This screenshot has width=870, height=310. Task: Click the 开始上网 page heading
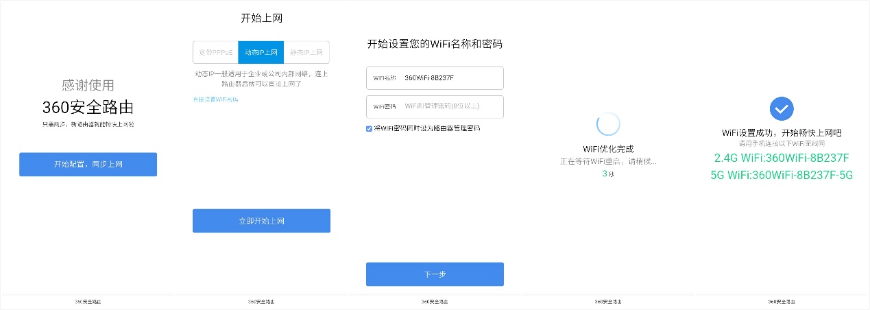(x=261, y=19)
